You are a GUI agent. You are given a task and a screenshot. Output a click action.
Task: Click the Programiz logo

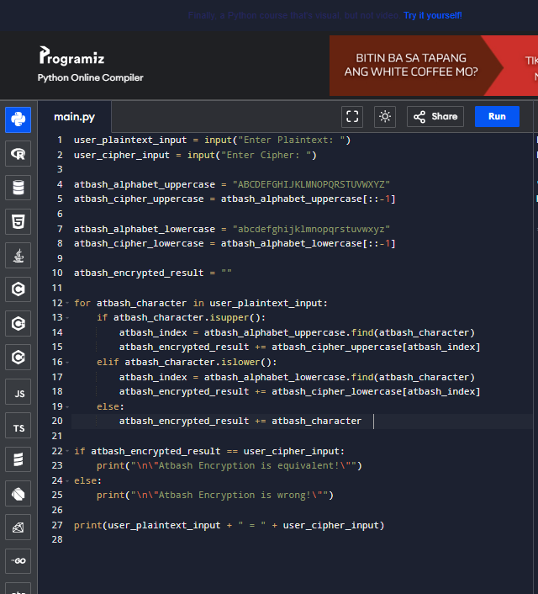click(x=71, y=56)
